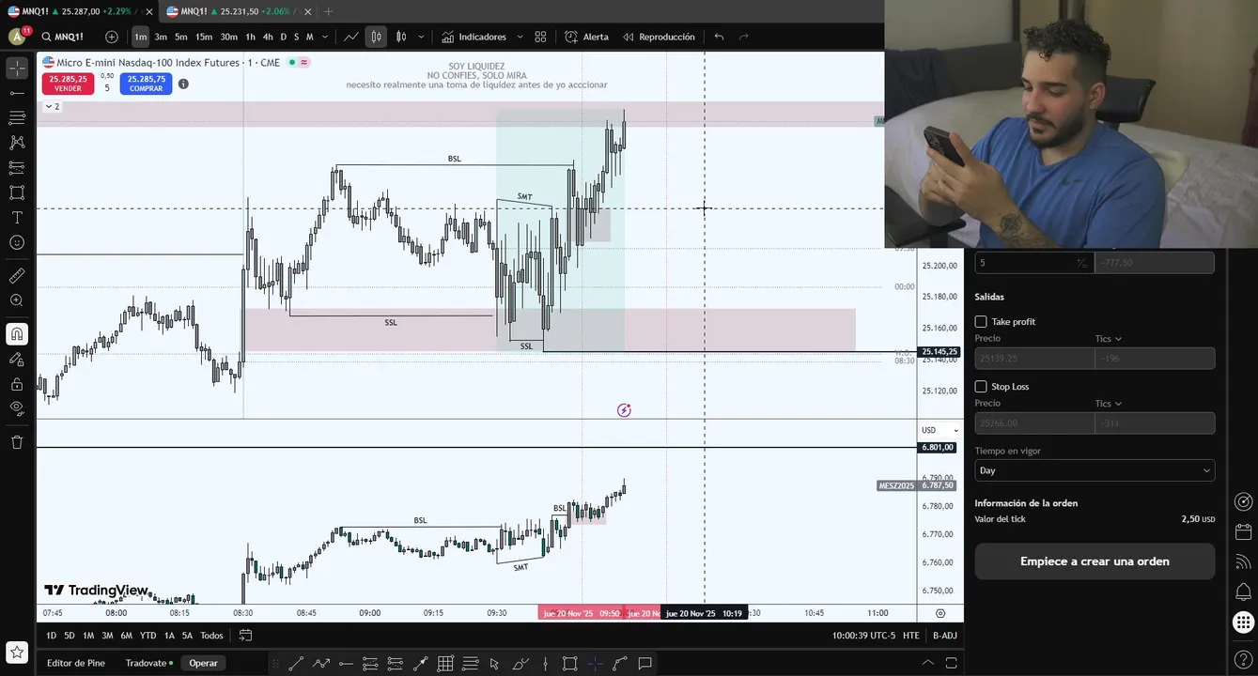Switch to the 15m timeframe

coord(204,37)
